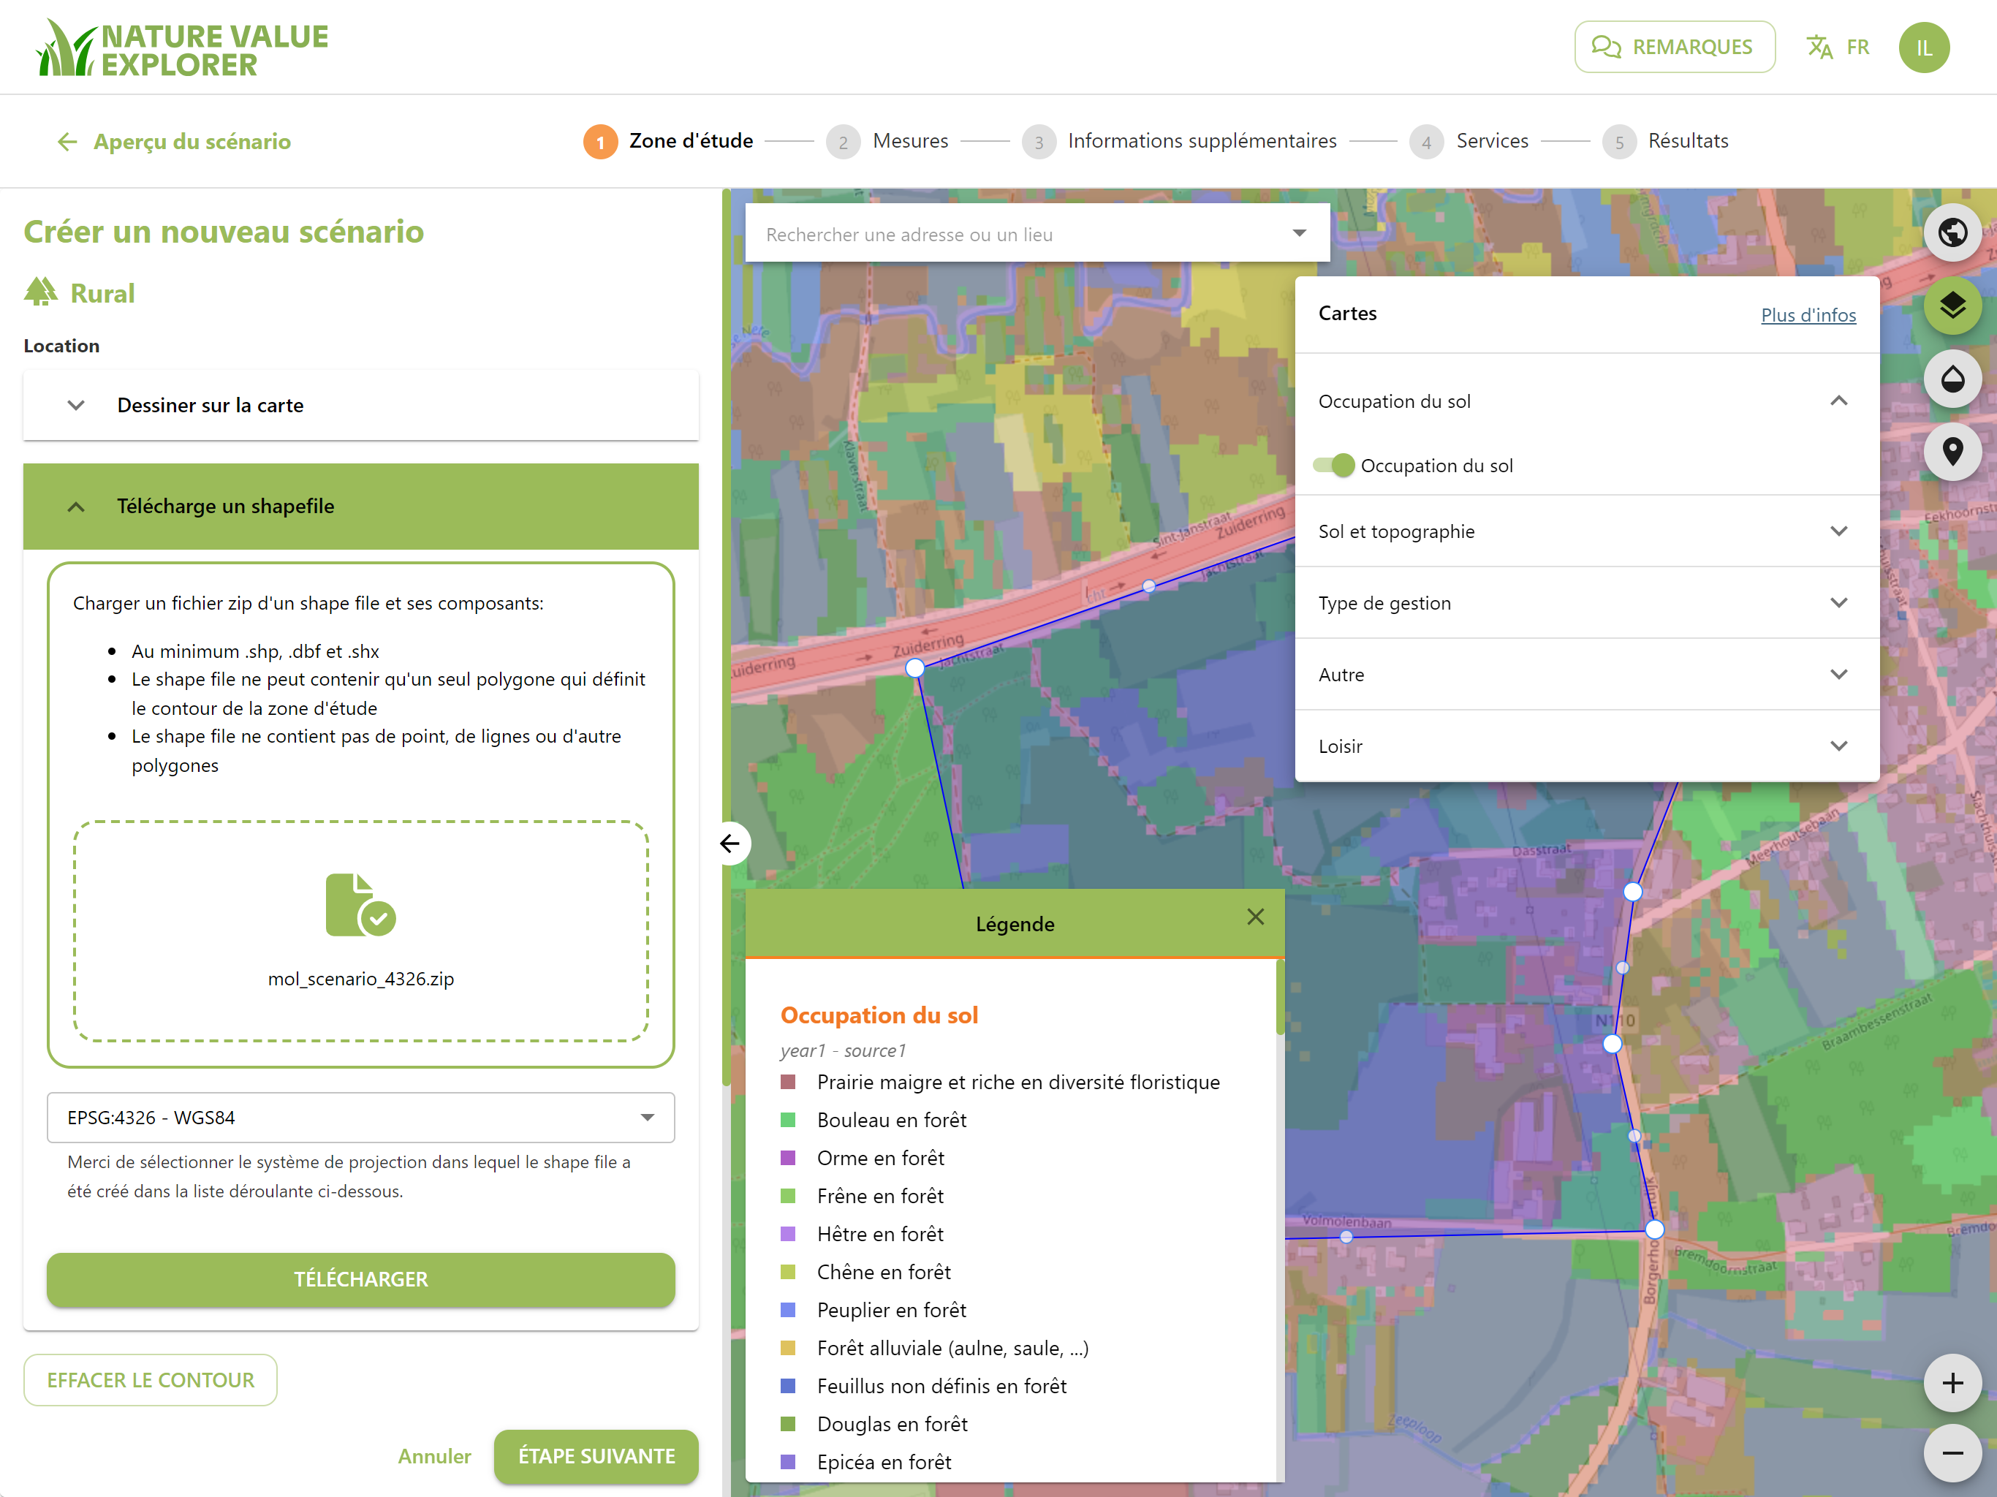This screenshot has height=1497, width=1997.
Task: Click the left panel vertical scrollbar
Action: coord(726,637)
